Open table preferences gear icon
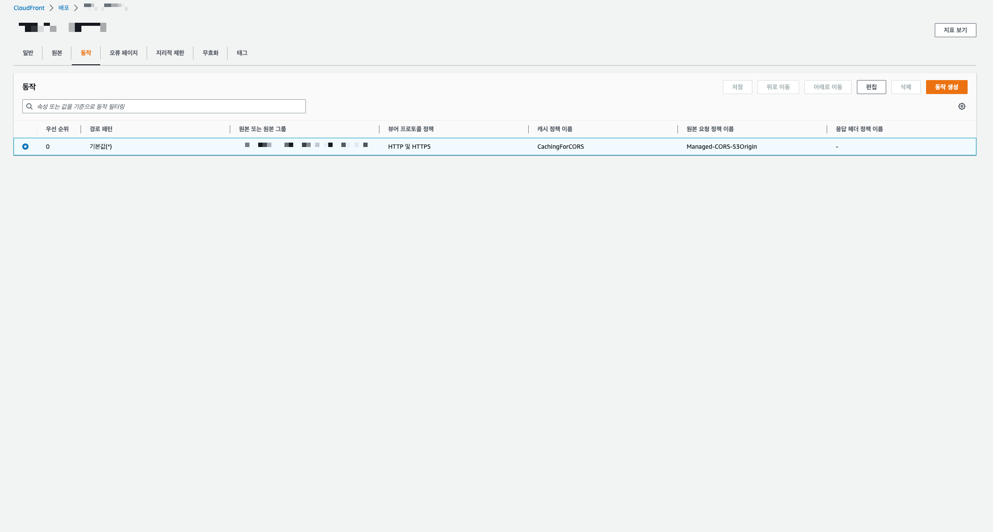 click(x=961, y=106)
